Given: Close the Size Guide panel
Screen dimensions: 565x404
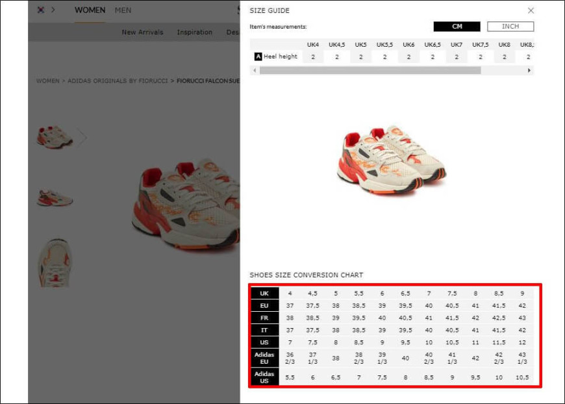Looking at the screenshot, I should pos(531,10).
